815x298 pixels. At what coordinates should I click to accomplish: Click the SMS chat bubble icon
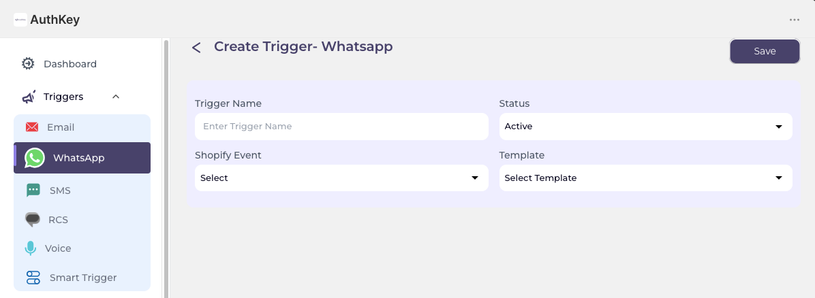[33, 191]
